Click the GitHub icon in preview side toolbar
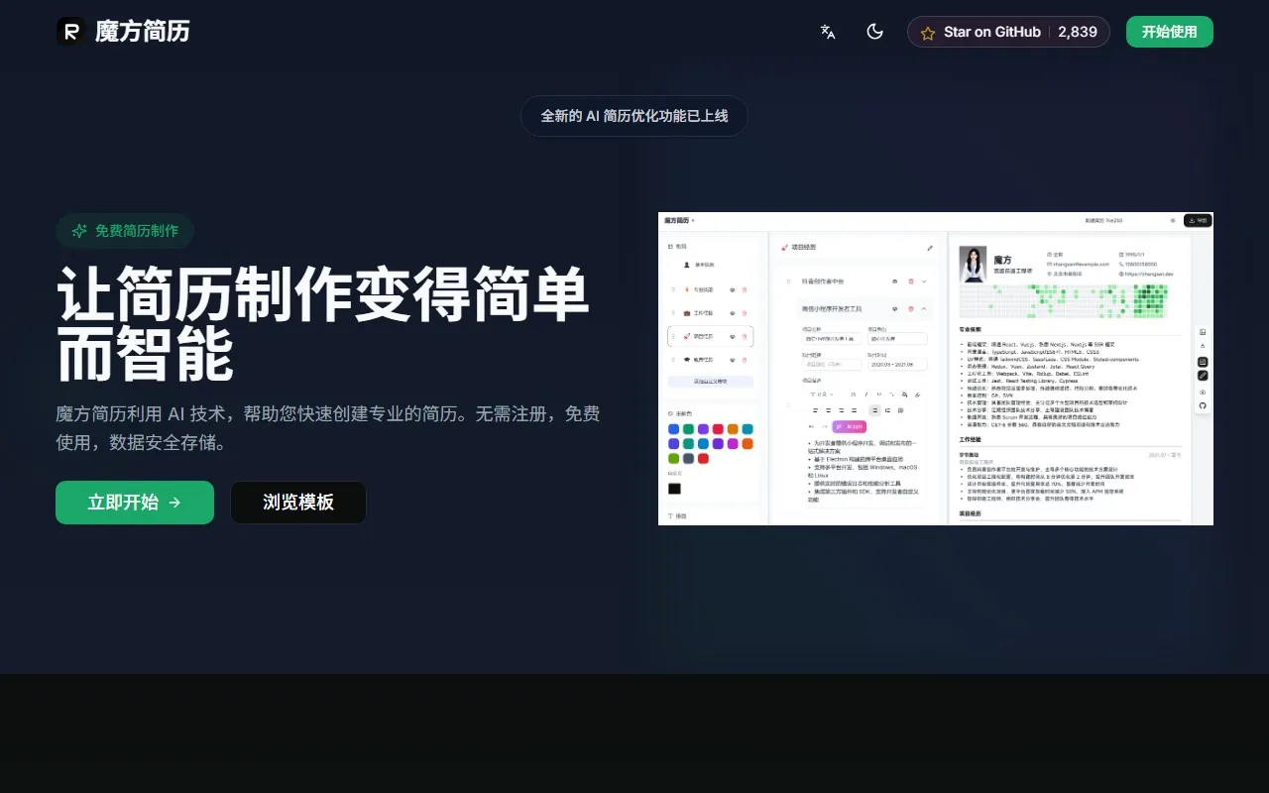Viewport: 1269px width, 793px height. [x=1203, y=405]
